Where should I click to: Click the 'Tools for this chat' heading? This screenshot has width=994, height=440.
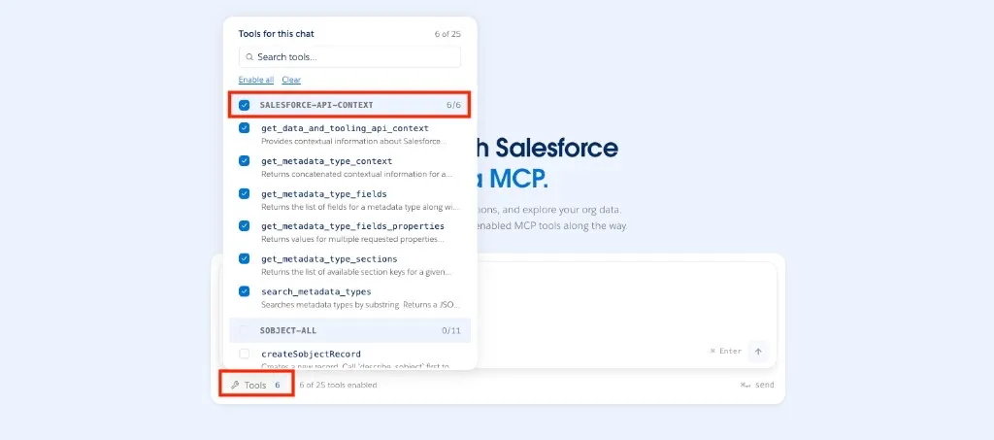[x=276, y=34]
